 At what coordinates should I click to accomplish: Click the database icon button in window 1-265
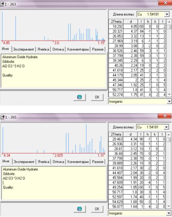point(80,209)
